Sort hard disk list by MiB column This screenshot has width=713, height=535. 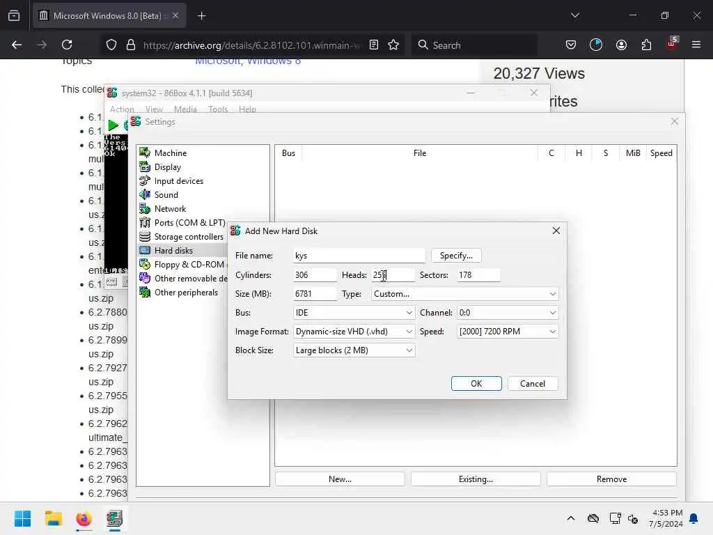coord(633,153)
